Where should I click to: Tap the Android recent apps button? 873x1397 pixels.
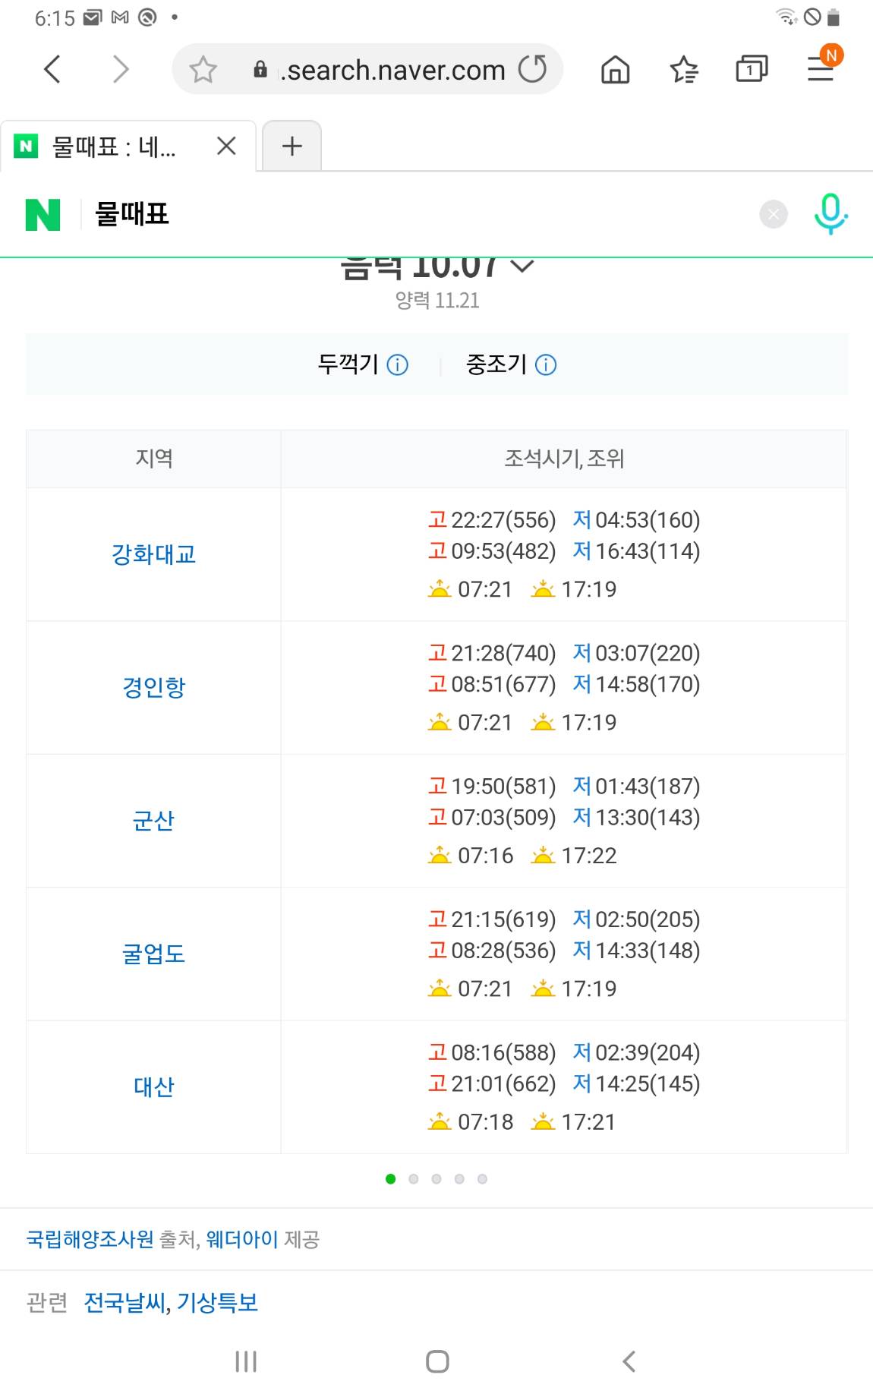pos(246,1361)
